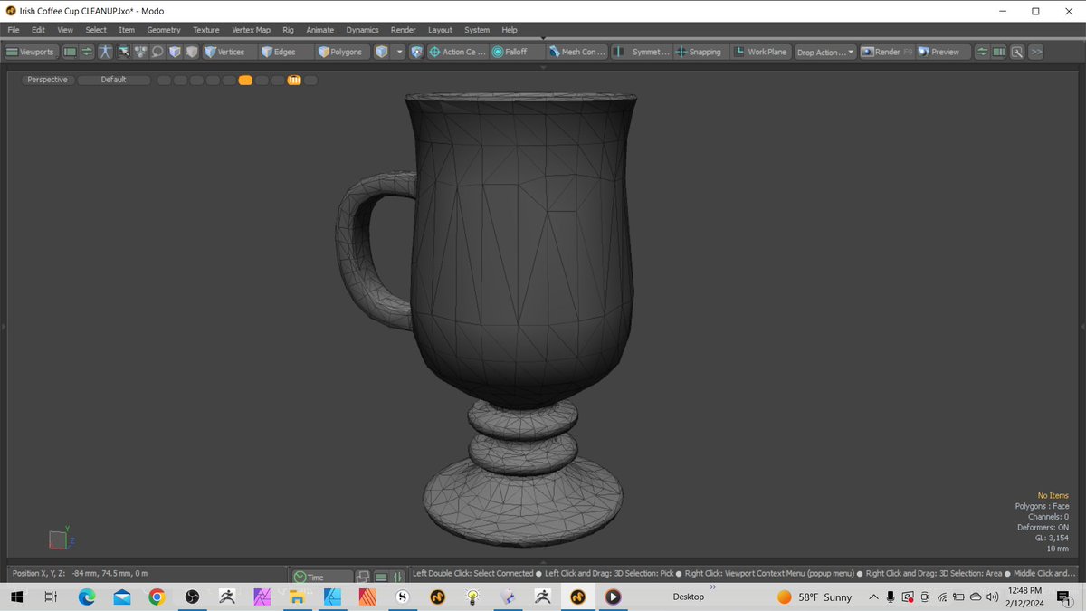
Task: Open the Drop Action dropdown
Action: tap(825, 52)
